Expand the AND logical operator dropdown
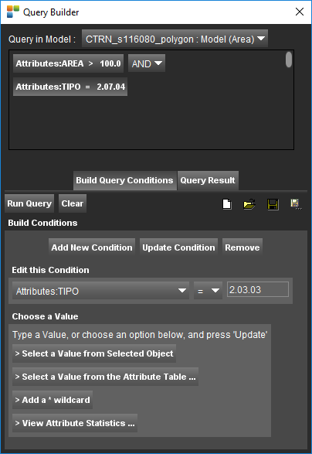Image resolution: width=312 pixels, height=454 pixels. pos(147,63)
